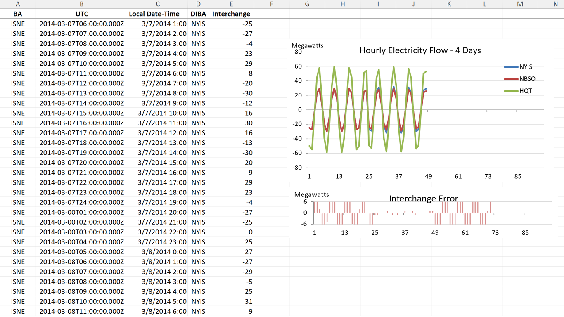The image size is (564, 317).
Task: Click Megawatts label on error chart
Action: point(311,194)
